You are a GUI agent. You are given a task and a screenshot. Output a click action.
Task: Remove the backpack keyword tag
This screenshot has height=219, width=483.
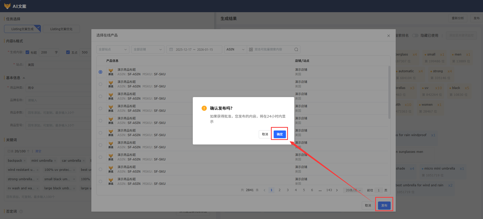click(x=25, y=161)
